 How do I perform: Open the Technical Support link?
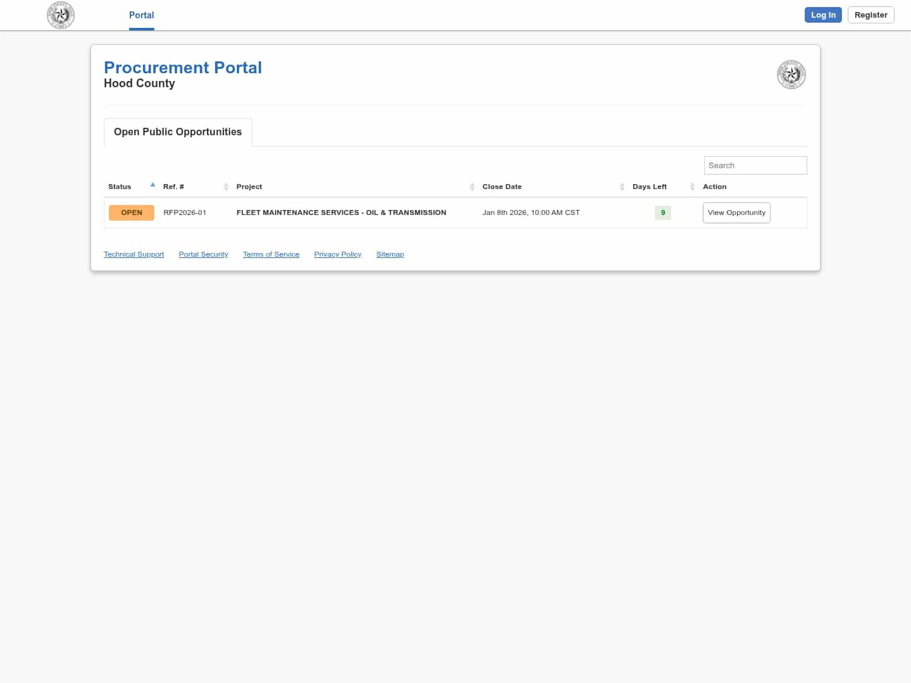coord(134,254)
